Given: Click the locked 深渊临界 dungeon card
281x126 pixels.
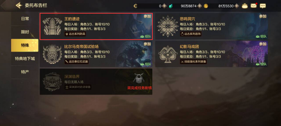Looking at the screenshot, I should coord(96,82).
